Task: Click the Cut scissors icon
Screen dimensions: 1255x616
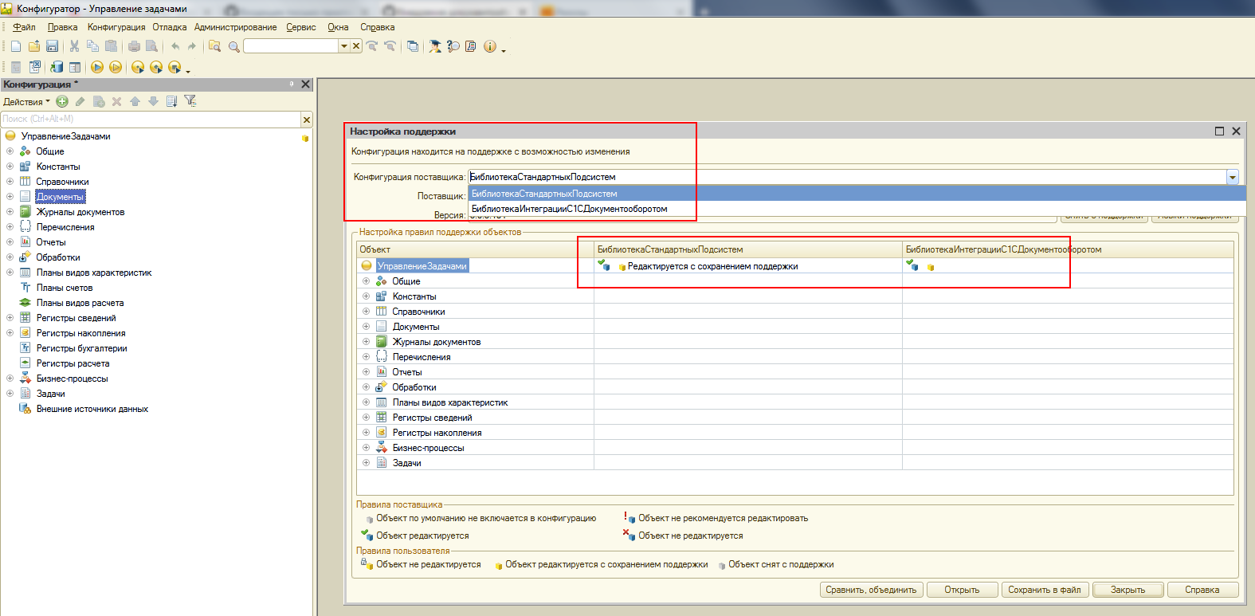Action: [74, 46]
